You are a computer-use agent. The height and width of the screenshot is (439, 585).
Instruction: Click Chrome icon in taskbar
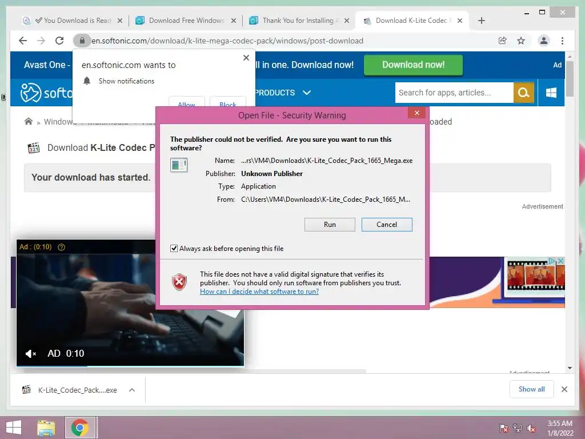[x=80, y=428]
